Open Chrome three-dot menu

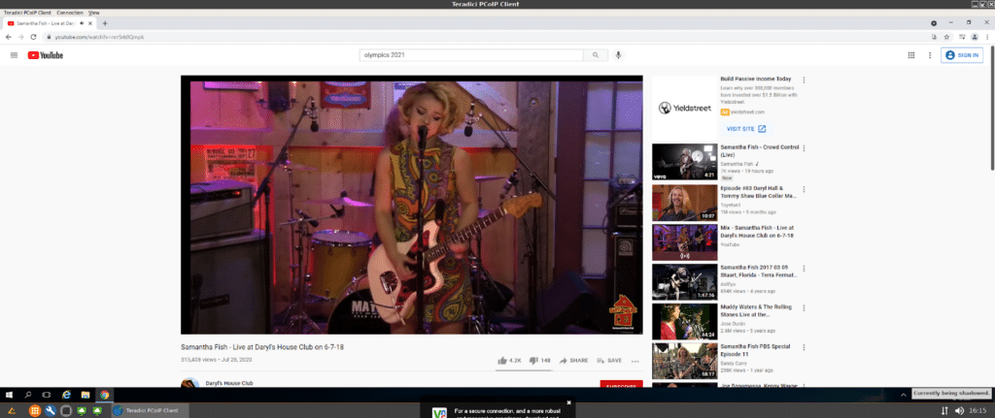point(987,37)
